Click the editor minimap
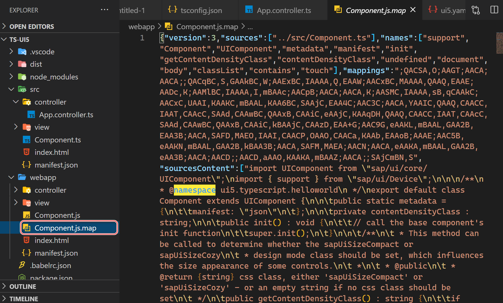This screenshot has height=303, width=503. 500,43
